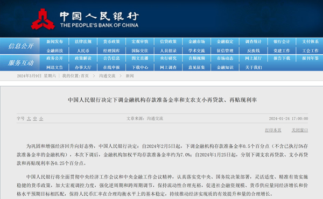Go to 经理国库 page
Image resolution: width=323 pixels, height=199 pixels.
(x=111, y=51)
